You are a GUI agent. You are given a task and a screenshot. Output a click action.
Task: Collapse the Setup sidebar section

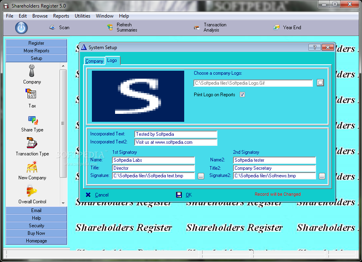point(36,58)
